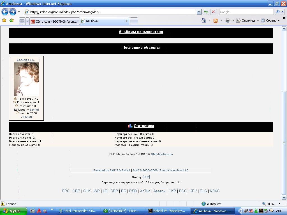
Task: Click the Add to Favorites icon
Action: click(11, 20)
